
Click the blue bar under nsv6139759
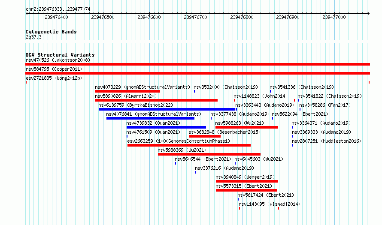(x=167, y=109)
